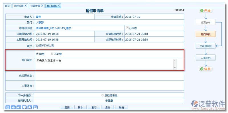Click the 部门审批 flowchart step
Screen dimensions: 228x113
click(x=205, y=34)
